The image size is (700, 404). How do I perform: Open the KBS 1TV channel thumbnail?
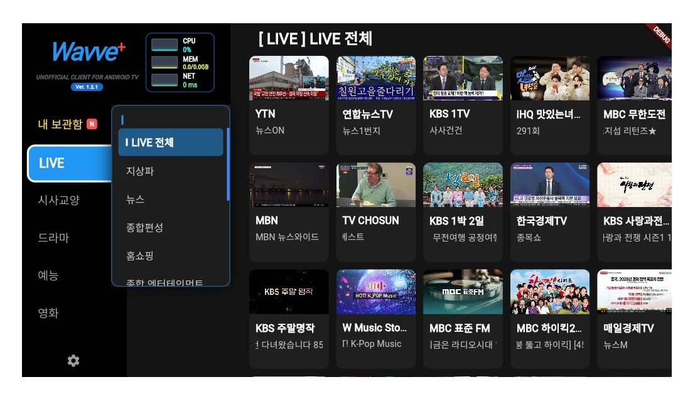pos(463,78)
